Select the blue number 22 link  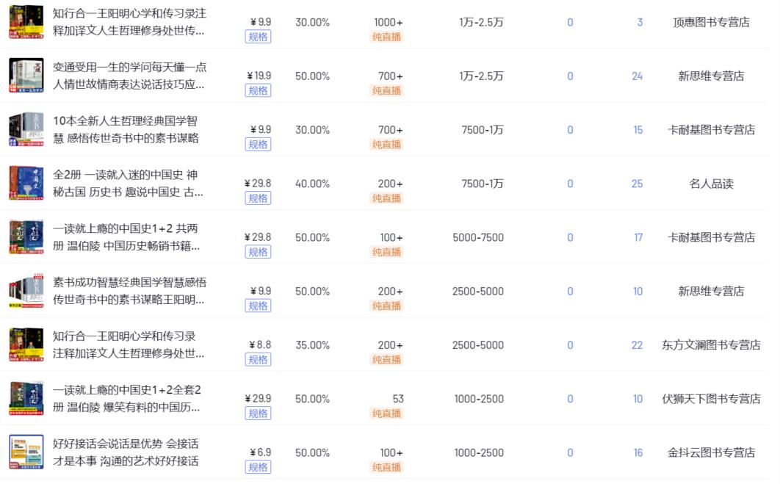tap(637, 345)
